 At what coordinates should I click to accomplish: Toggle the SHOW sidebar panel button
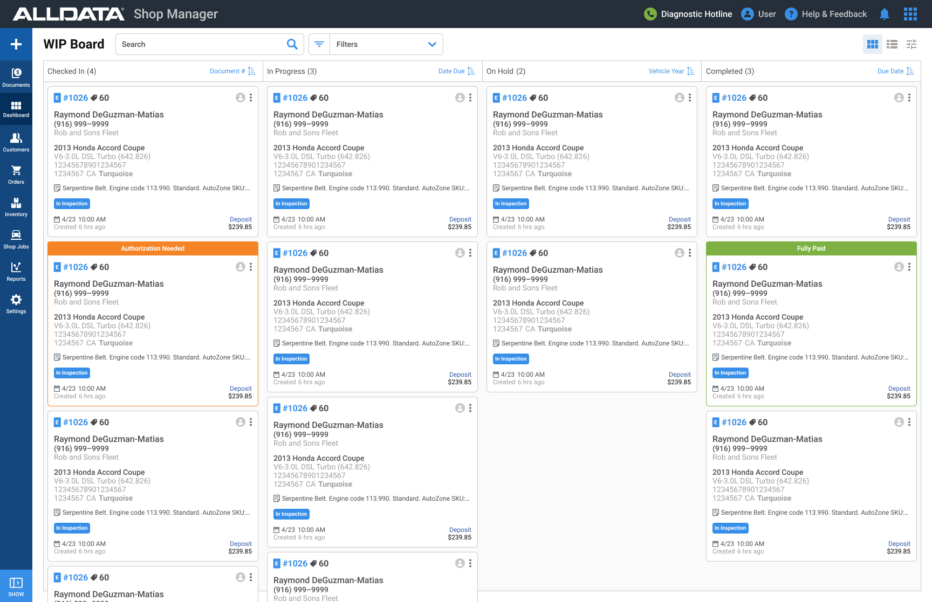[x=16, y=586]
